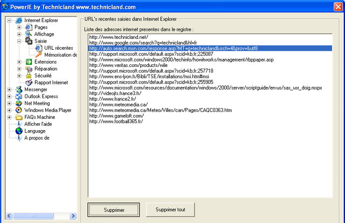
Task: Click tree scrollbar right arrow
Action: pos(73,216)
